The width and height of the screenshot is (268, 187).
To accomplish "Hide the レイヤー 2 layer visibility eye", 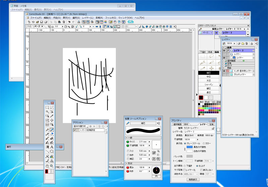I will point(224,50).
